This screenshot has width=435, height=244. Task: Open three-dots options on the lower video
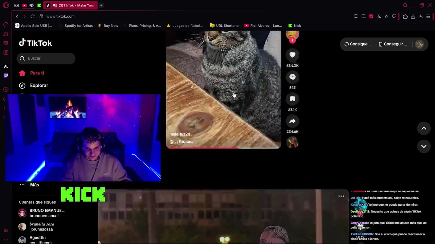341,196
